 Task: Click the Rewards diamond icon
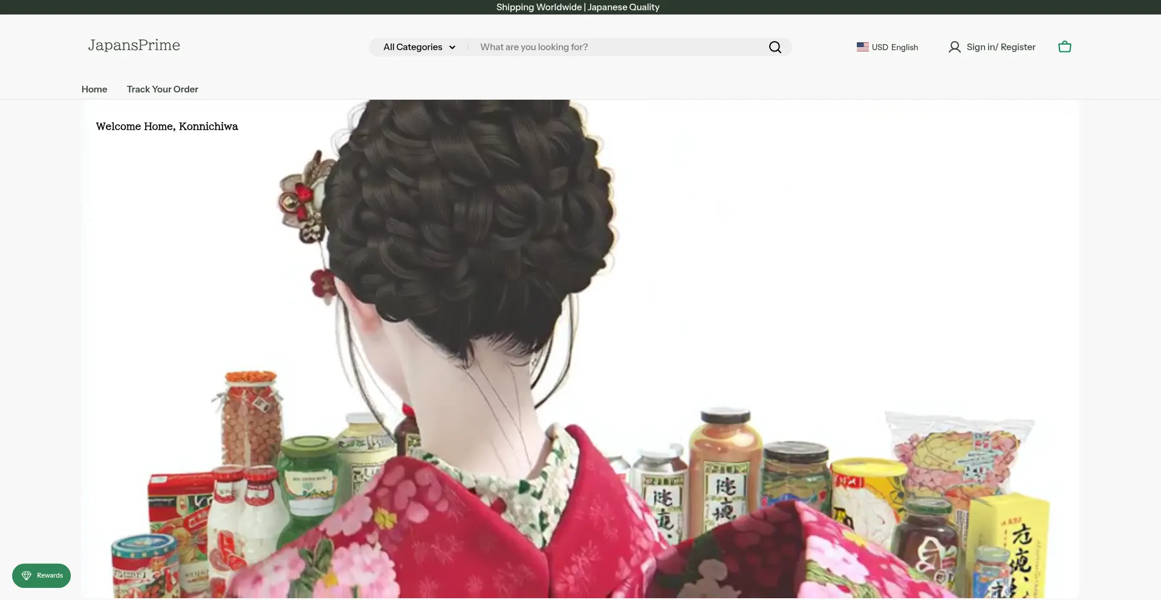click(x=27, y=575)
